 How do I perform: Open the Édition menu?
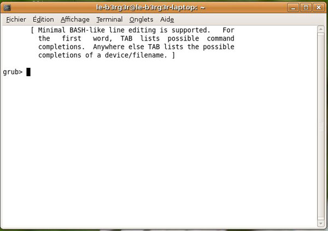point(43,20)
